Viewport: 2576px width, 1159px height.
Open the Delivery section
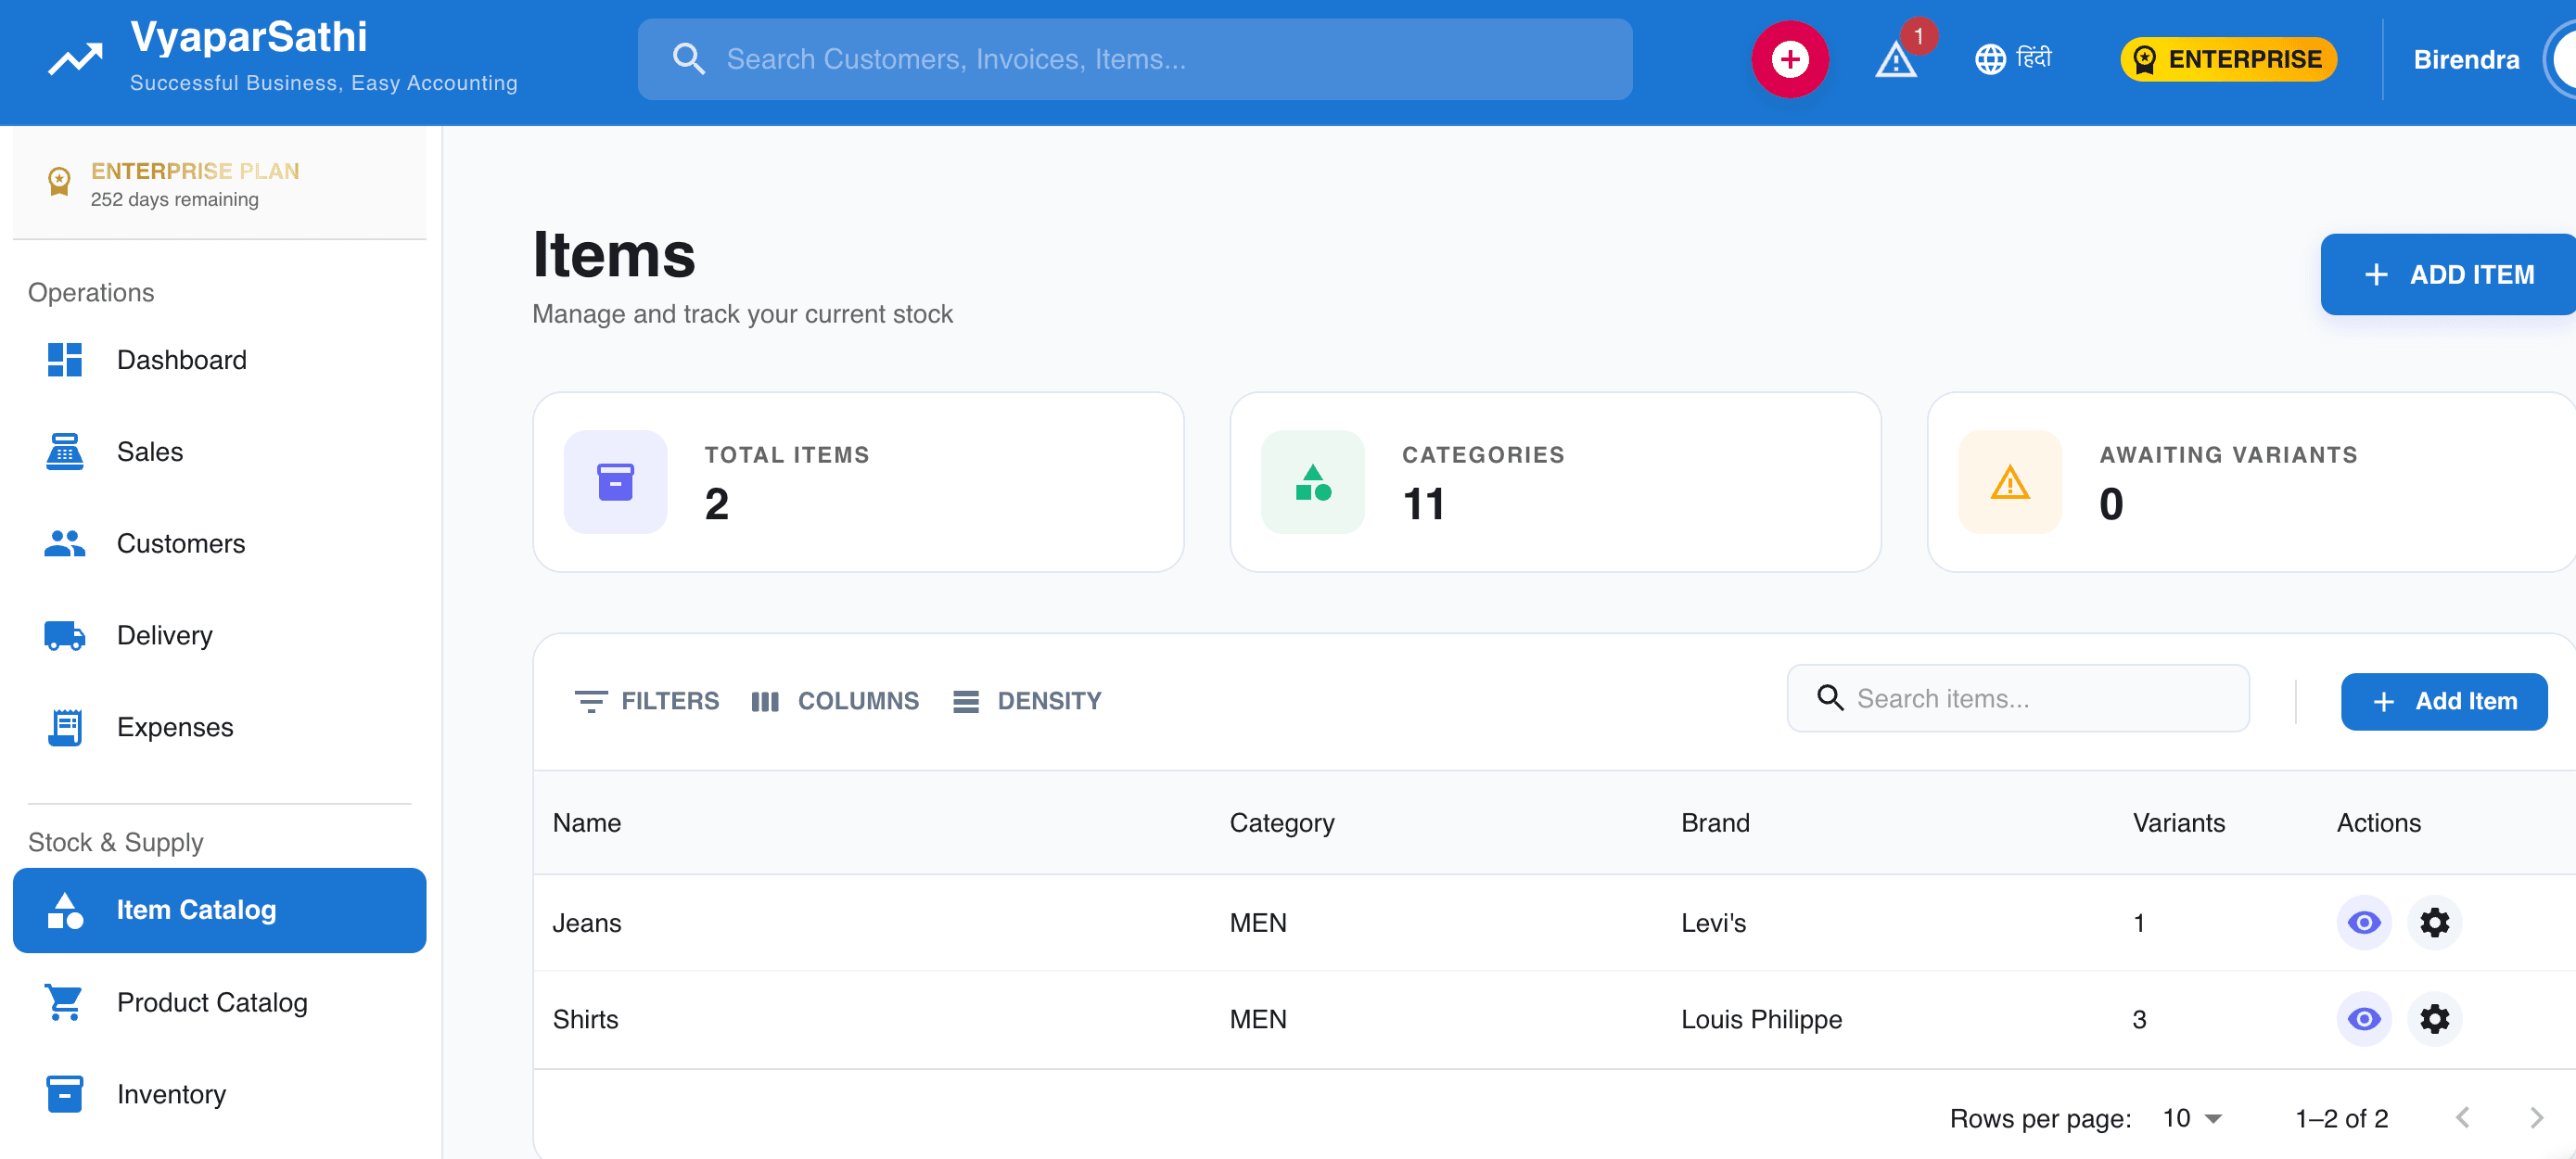(x=219, y=636)
